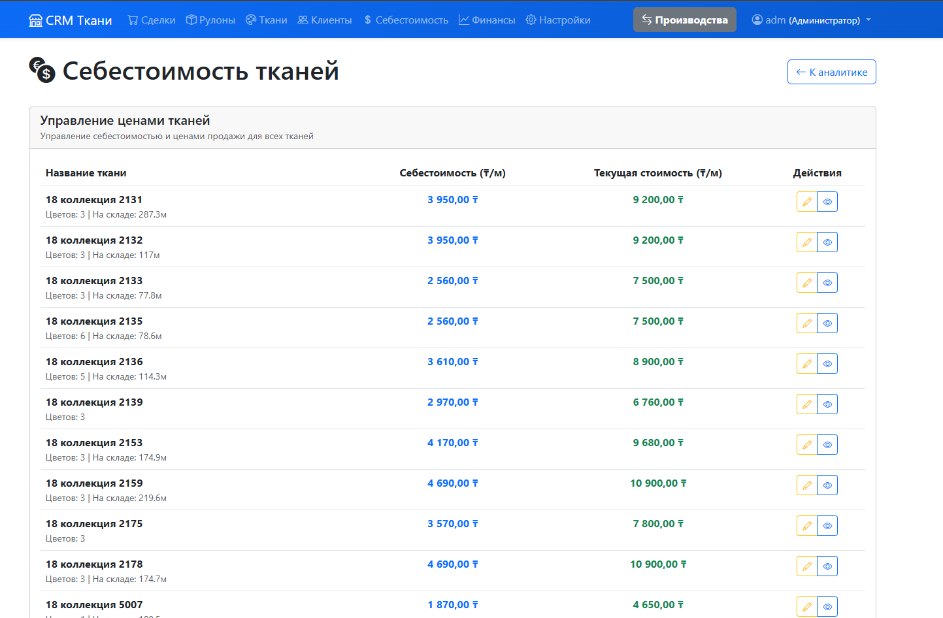Open the Настройки menu

[558, 20]
